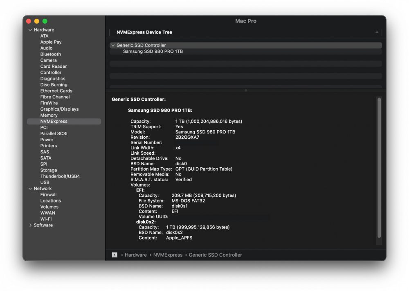The image size is (409, 291).
Task: Click the disk0s2 volume heading
Action: click(146, 222)
